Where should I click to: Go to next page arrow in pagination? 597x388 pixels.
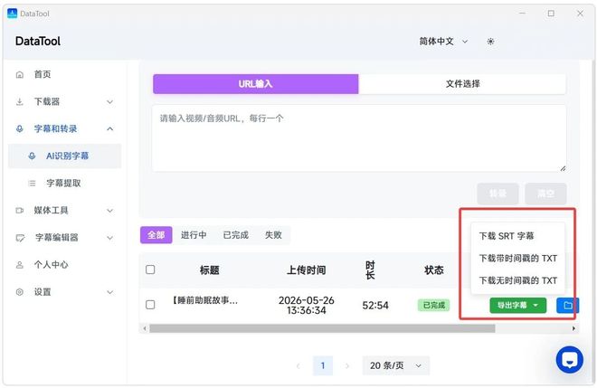pyautogui.click(x=346, y=366)
